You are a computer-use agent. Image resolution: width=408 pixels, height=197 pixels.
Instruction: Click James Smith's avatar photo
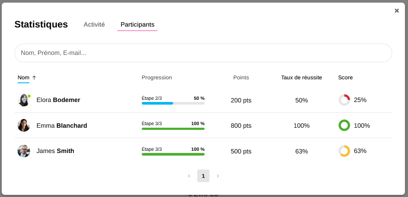(24, 151)
